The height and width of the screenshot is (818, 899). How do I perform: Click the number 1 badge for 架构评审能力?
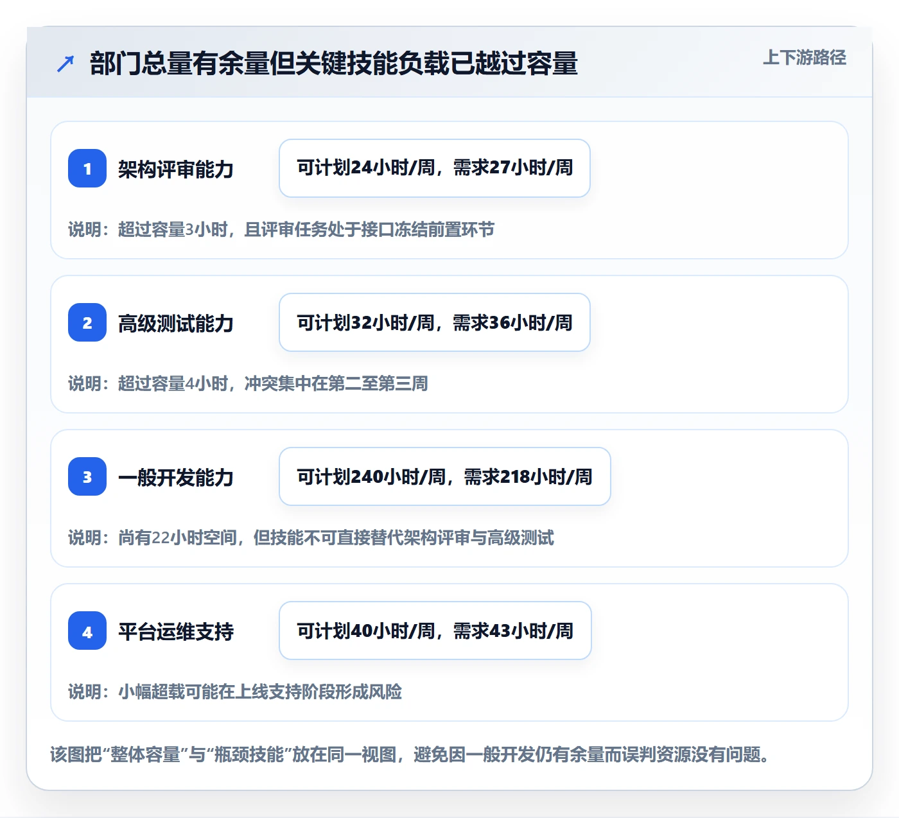[87, 168]
